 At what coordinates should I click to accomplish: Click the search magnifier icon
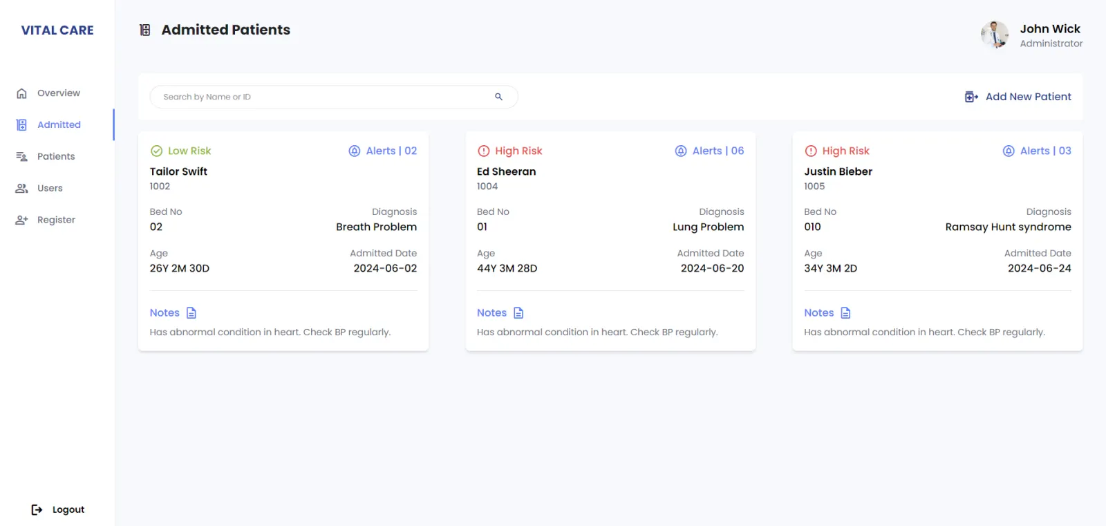pyautogui.click(x=498, y=97)
